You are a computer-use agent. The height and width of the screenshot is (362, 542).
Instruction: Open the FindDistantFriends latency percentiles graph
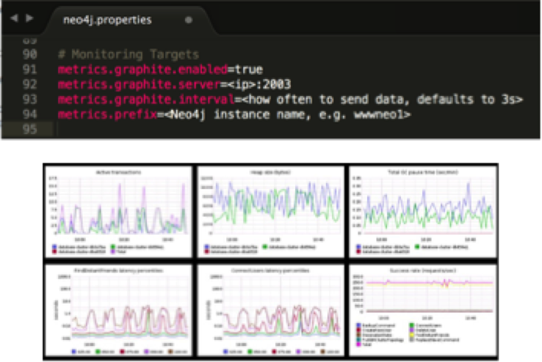118,310
